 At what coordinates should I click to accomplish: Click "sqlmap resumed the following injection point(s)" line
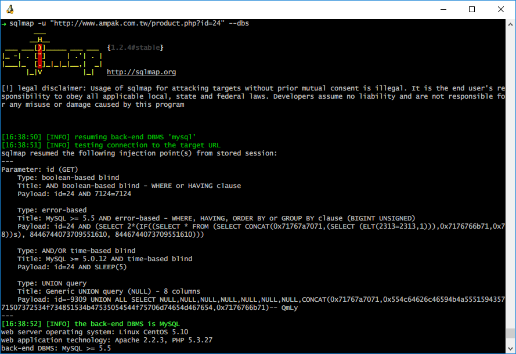[139, 153]
